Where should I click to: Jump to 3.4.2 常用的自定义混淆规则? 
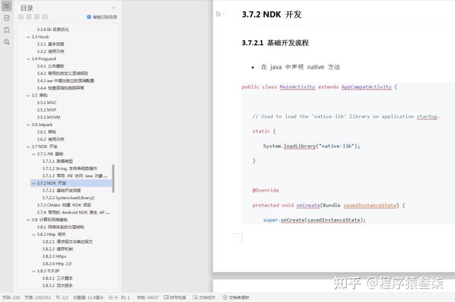coord(63,73)
